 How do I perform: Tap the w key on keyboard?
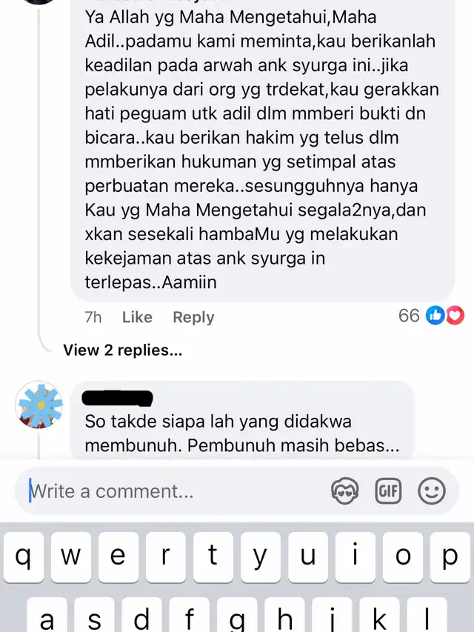71,557
